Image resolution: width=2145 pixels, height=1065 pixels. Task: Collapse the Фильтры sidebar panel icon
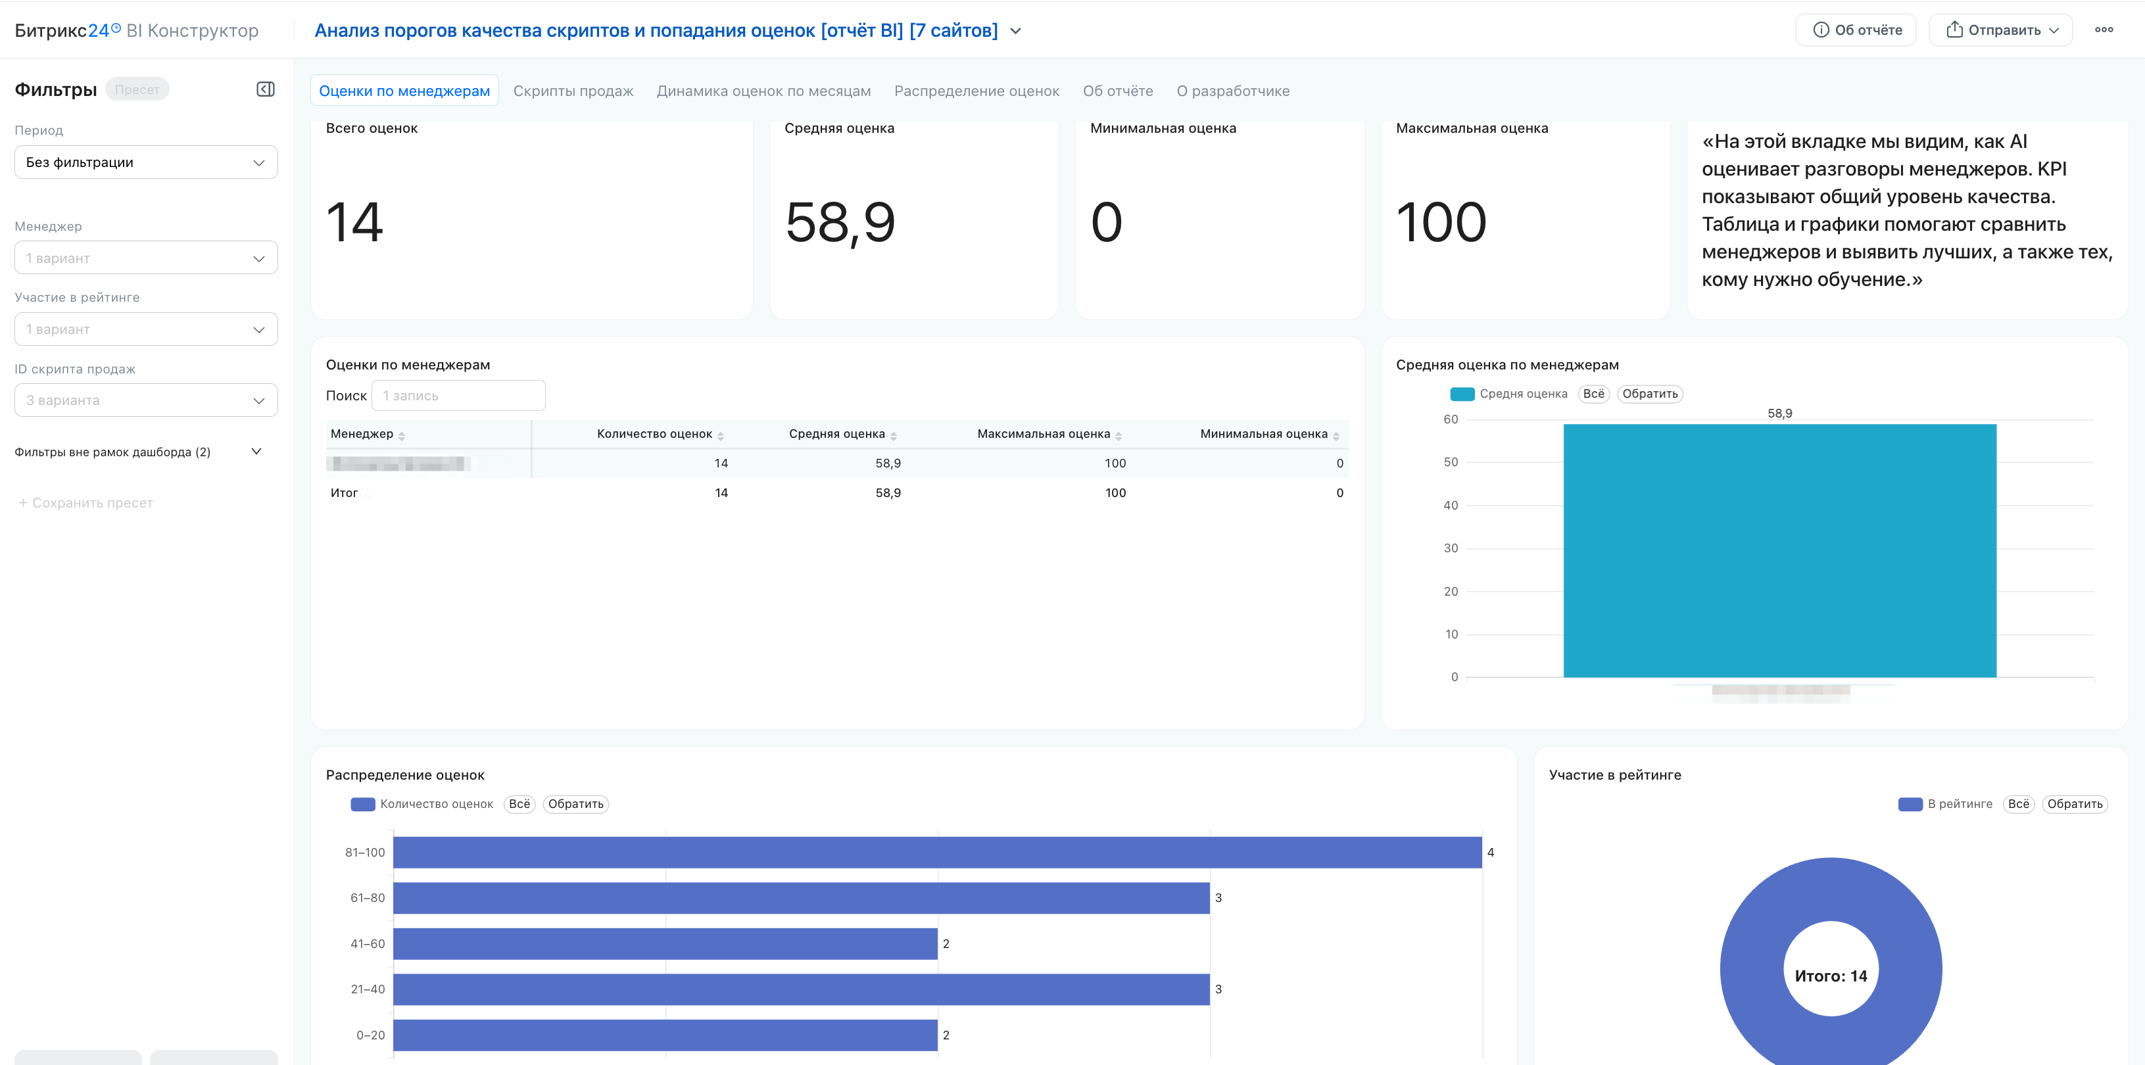[266, 89]
